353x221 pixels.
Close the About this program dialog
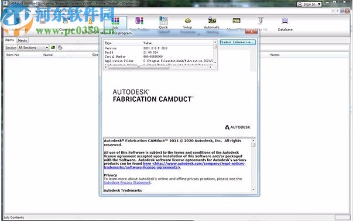pyautogui.click(x=251, y=32)
